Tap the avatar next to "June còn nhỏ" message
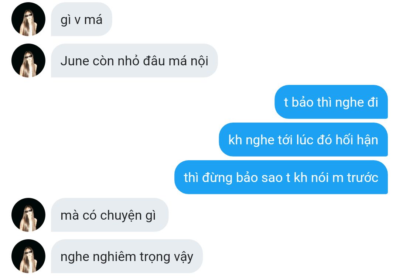Screen dimensions: 399x278 [28, 61]
